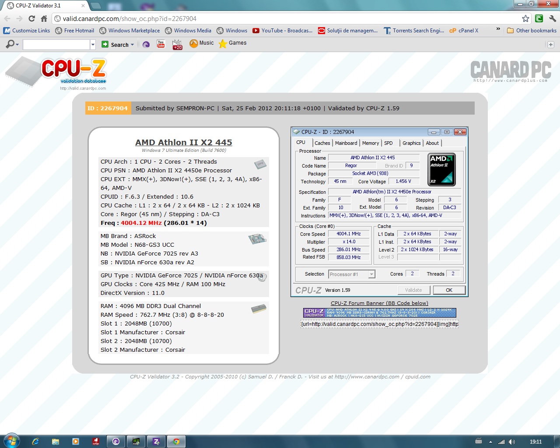Viewport: 560px width, 448px height.
Task: Open Windows Explorer folder on the taskbar
Action: (56, 441)
